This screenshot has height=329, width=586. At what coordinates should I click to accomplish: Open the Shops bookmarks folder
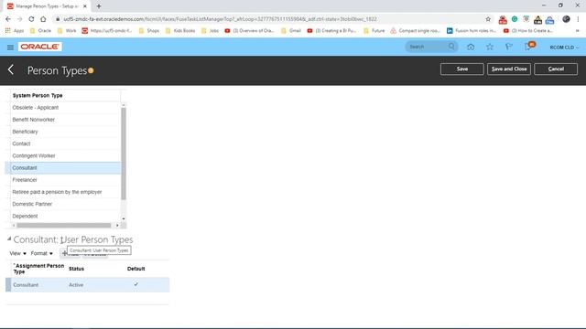click(148, 30)
